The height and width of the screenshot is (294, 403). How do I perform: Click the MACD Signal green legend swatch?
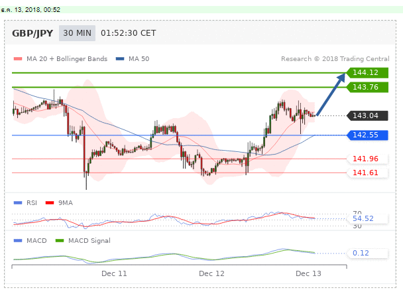coord(60,241)
